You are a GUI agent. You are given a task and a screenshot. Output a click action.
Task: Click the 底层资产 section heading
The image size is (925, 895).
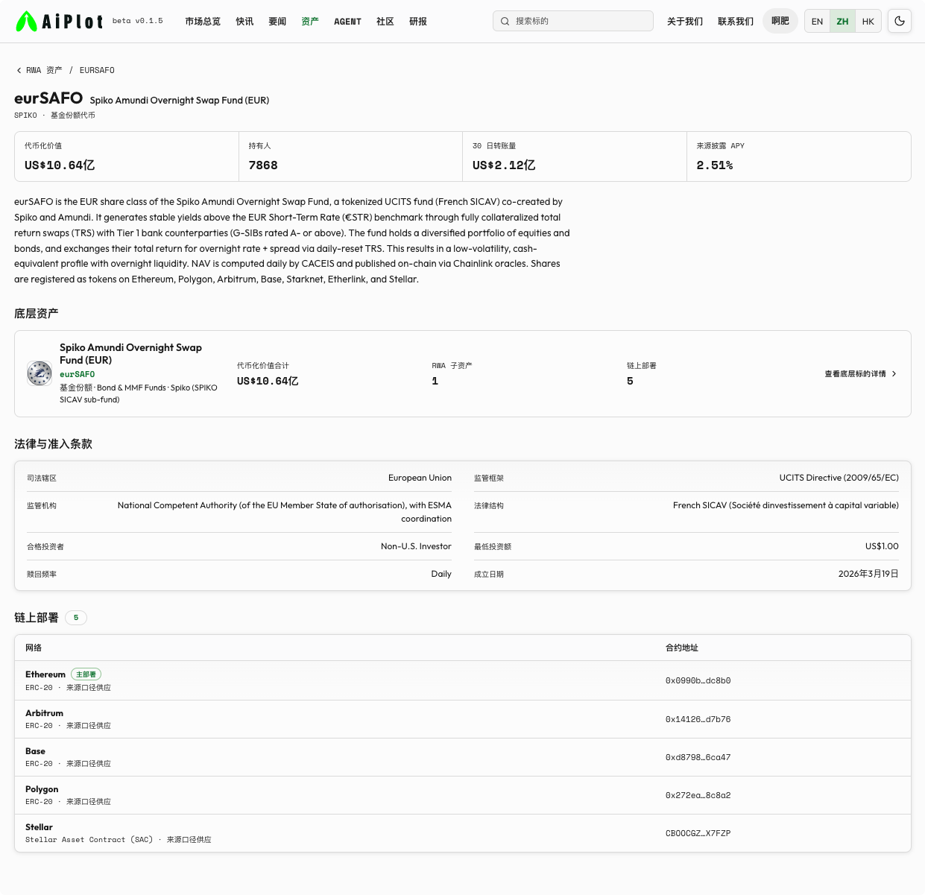[x=37, y=314]
